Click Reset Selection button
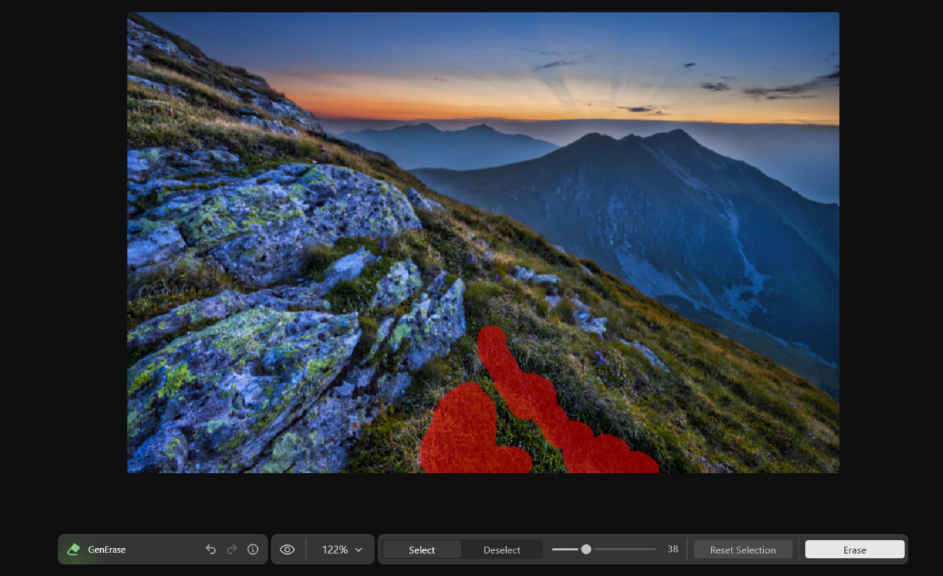Image resolution: width=943 pixels, height=576 pixels. (743, 549)
